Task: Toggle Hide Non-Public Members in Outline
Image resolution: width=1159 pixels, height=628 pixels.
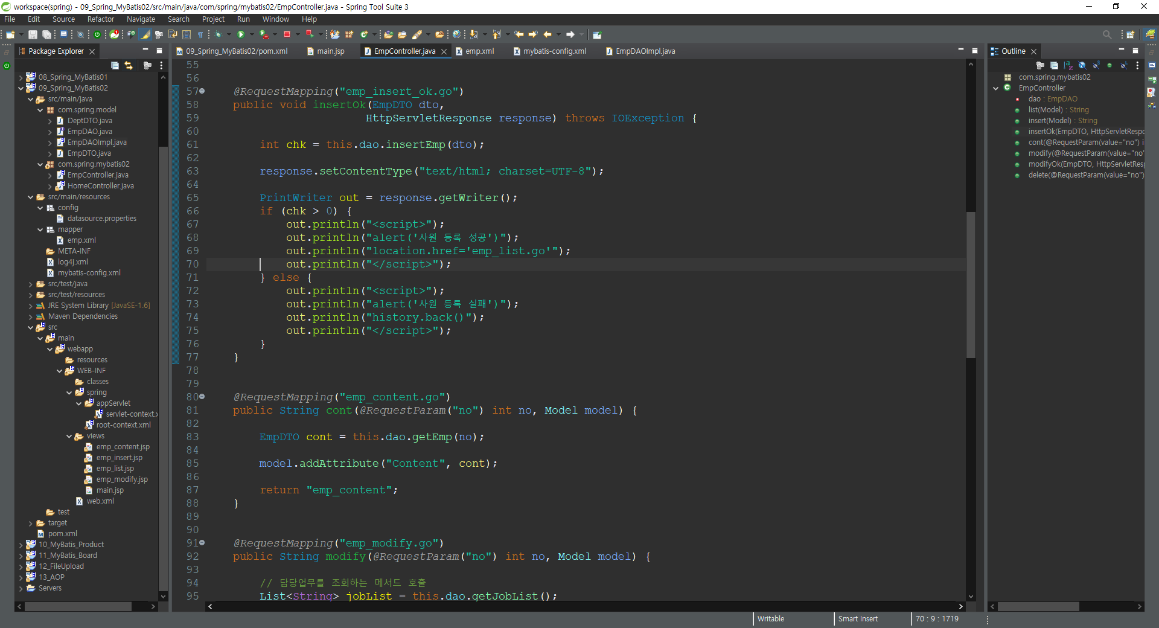Action: coord(1110,65)
